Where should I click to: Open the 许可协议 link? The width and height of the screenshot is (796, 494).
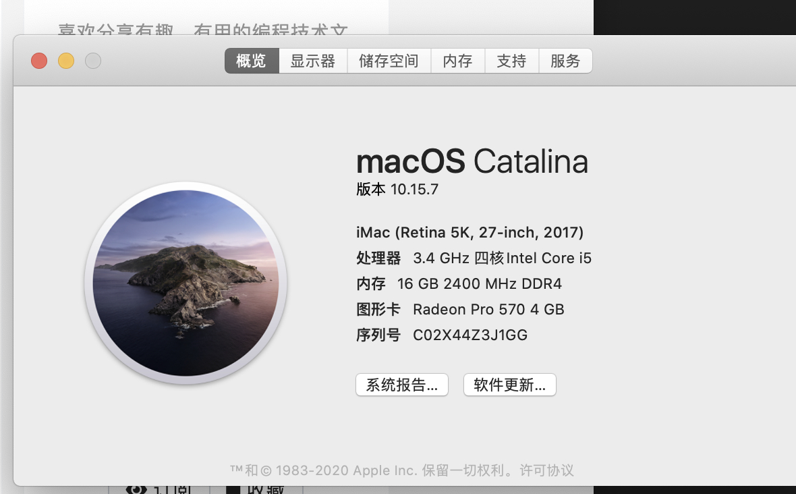[x=546, y=470]
